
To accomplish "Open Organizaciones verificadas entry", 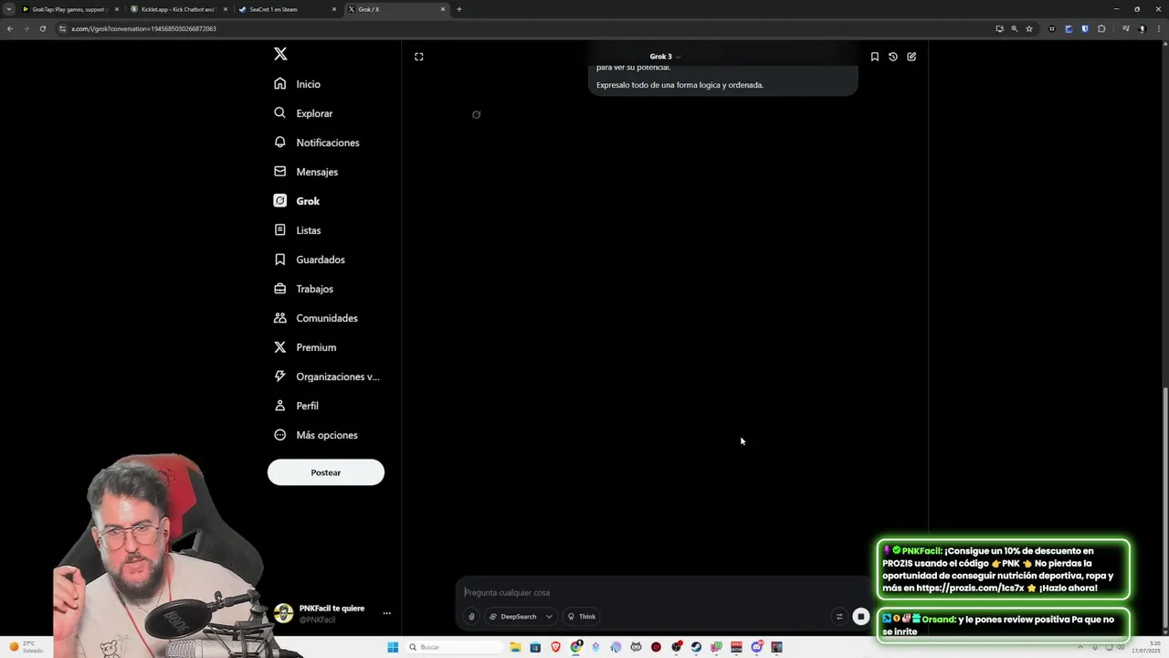I will 326,377.
